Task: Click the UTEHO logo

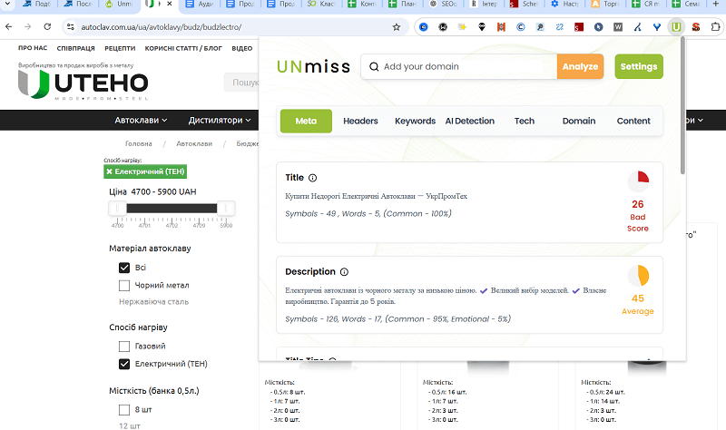Action: (x=83, y=85)
